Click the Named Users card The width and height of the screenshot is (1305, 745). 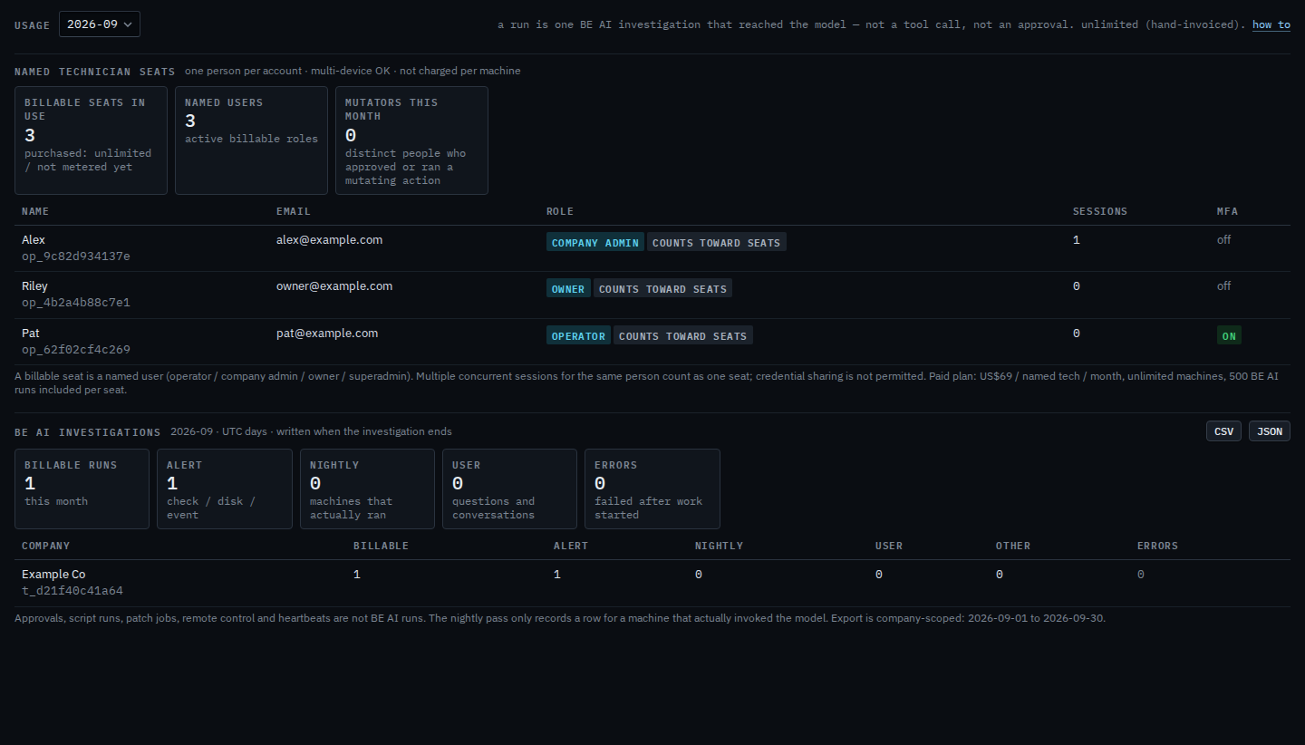click(x=251, y=140)
